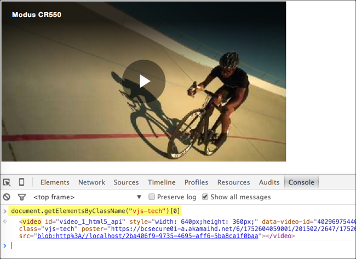Play the Modus CR550 video
The height and width of the screenshot is (259, 356).
pos(143,81)
